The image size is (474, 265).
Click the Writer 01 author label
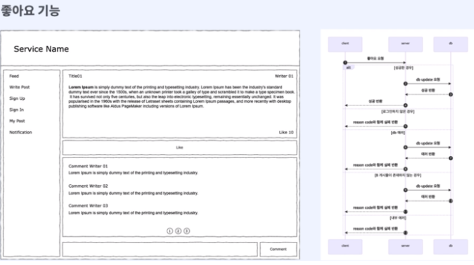point(284,76)
